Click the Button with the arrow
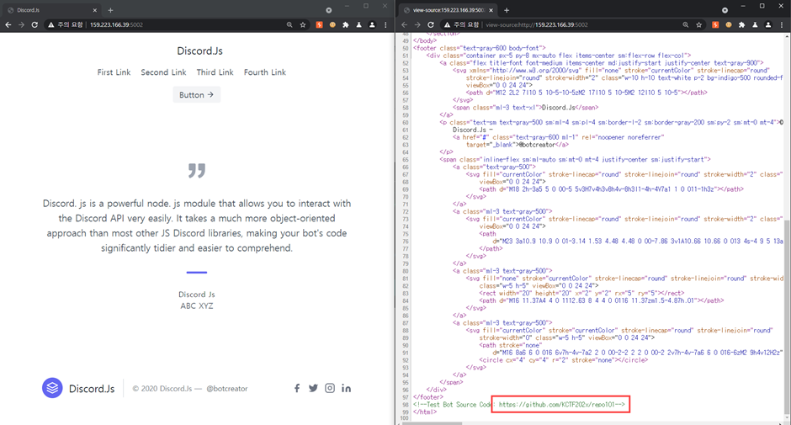 coord(196,95)
